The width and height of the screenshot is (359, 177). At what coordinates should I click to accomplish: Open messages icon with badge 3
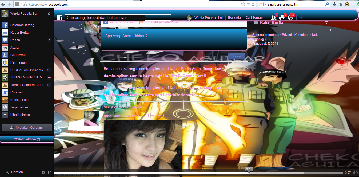(x=282, y=18)
